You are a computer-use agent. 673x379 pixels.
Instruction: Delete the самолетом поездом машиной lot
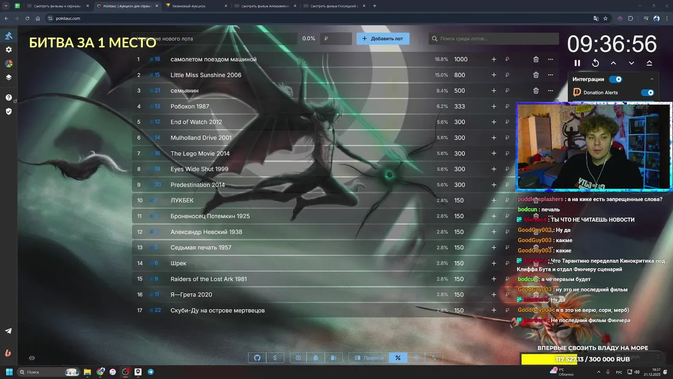click(x=536, y=59)
